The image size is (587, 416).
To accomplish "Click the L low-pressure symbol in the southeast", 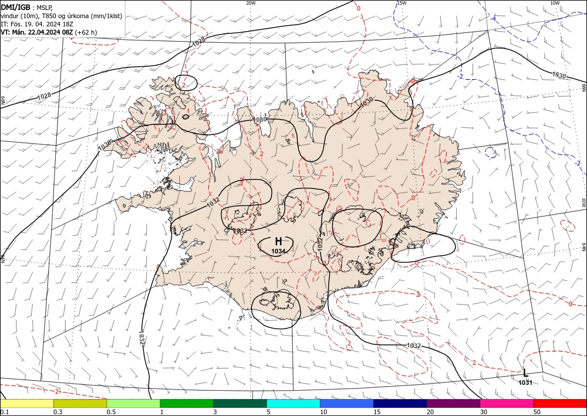I will point(525,373).
